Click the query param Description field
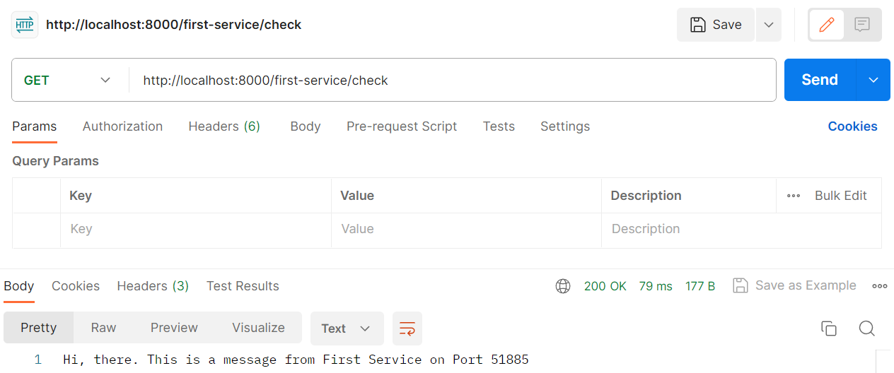 pos(741,230)
